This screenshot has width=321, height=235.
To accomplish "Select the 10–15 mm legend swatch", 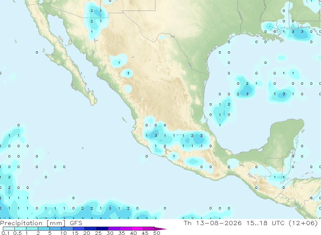I will point(67,229).
